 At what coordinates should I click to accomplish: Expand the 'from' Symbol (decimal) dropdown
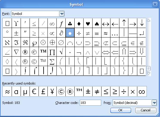[154, 103]
